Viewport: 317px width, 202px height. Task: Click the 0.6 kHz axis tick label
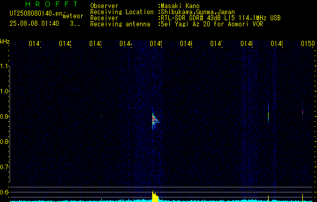[4, 192]
